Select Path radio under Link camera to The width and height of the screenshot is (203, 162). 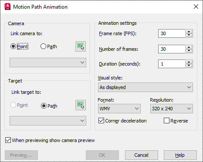point(43,46)
